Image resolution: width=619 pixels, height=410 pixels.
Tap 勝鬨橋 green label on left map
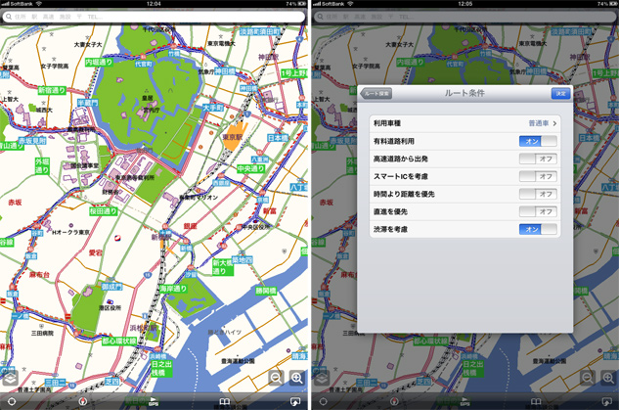coord(266,291)
